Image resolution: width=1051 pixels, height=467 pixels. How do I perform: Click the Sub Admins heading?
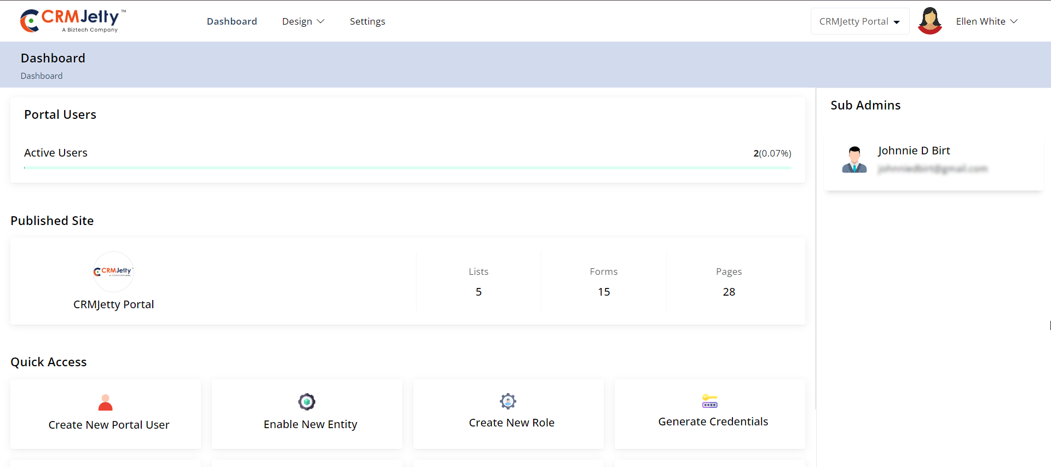pos(865,105)
